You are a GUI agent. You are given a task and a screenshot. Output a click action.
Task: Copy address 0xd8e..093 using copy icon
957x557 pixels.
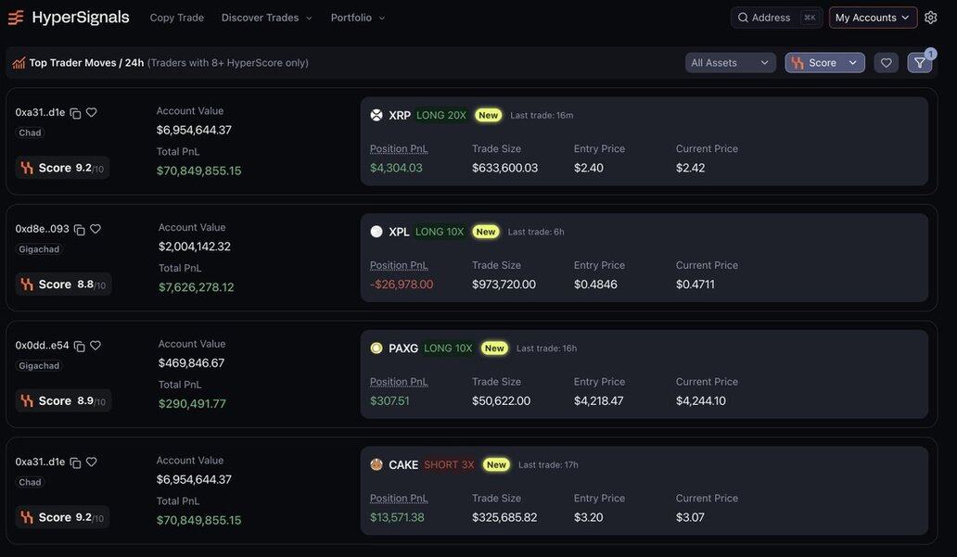pos(80,230)
